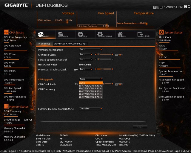
Task: Open the Miscellaneous gear section
Action: click(x=100, y=34)
